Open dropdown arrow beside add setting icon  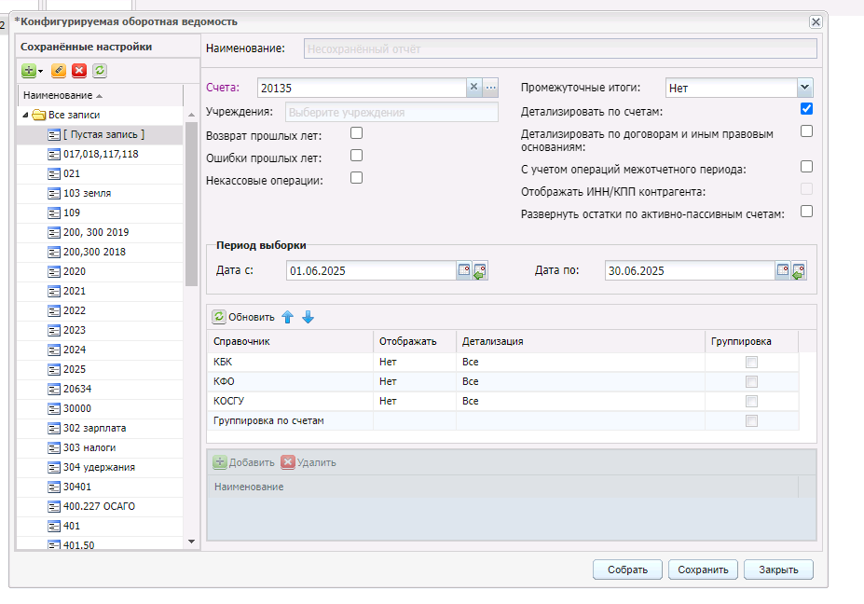41,71
